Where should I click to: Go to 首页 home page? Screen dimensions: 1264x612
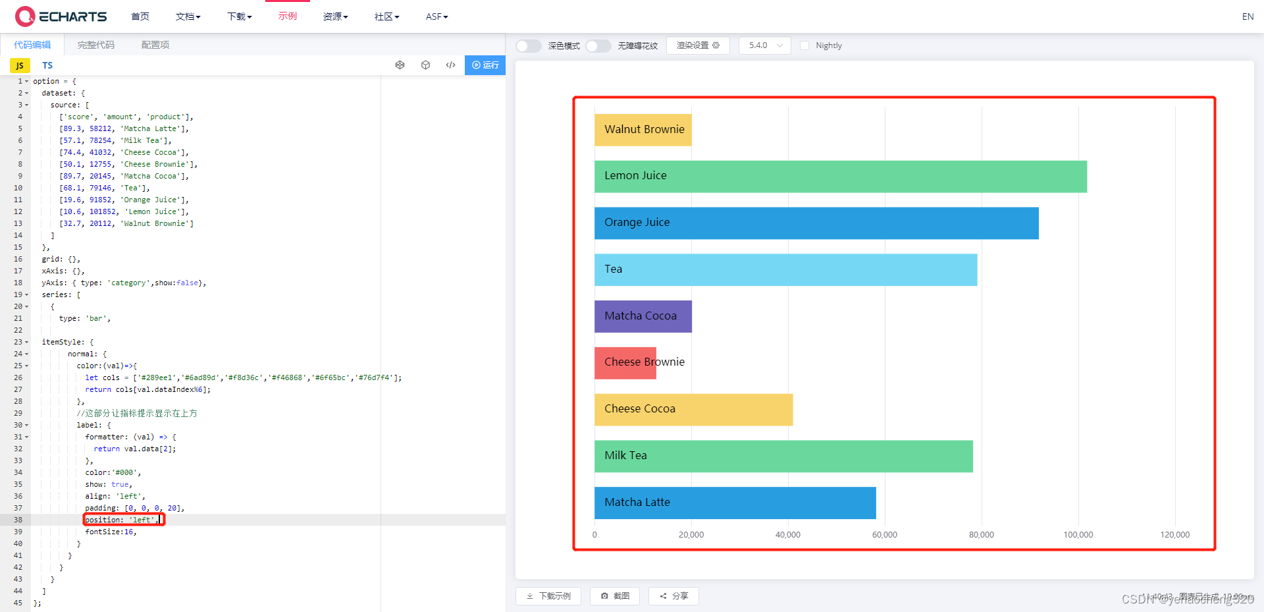(x=140, y=16)
